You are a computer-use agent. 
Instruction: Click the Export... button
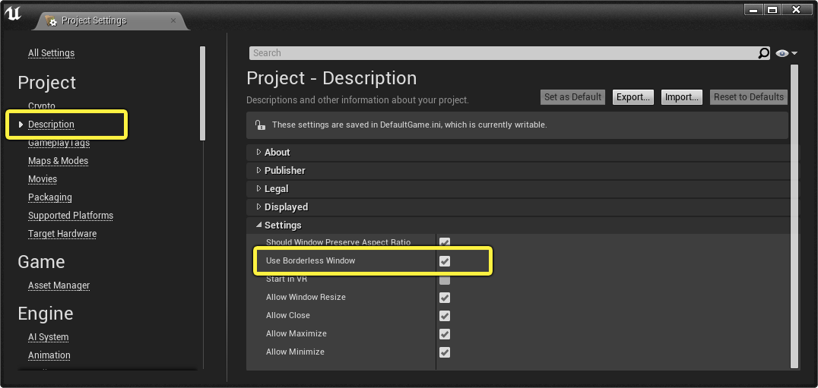click(x=633, y=97)
